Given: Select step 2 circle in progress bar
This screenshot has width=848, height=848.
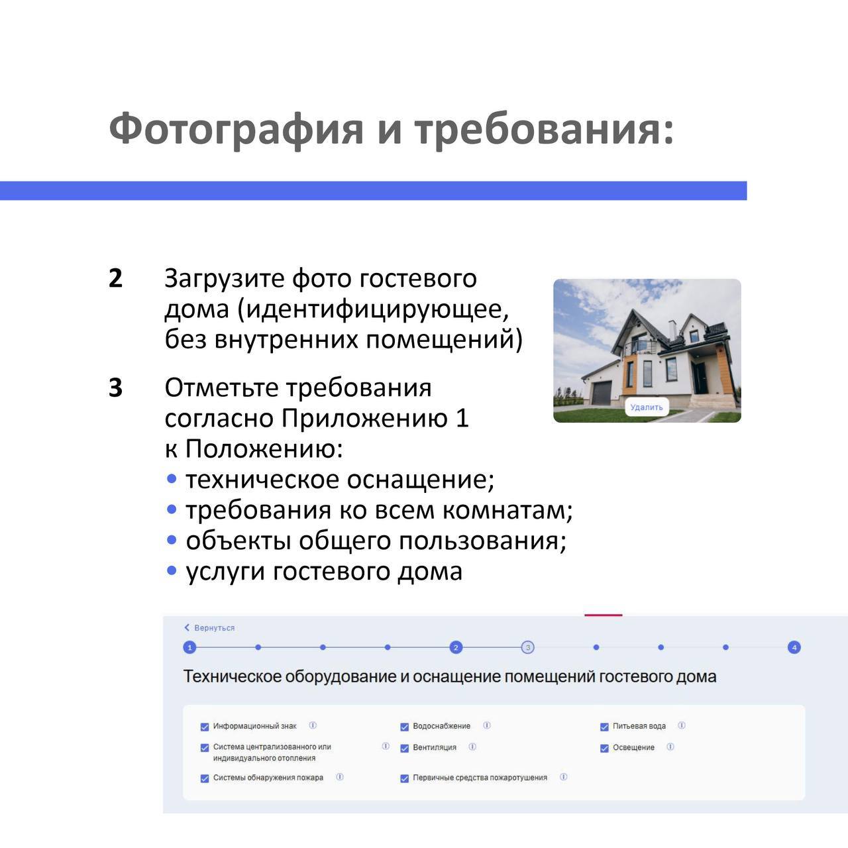Looking at the screenshot, I should (x=455, y=647).
